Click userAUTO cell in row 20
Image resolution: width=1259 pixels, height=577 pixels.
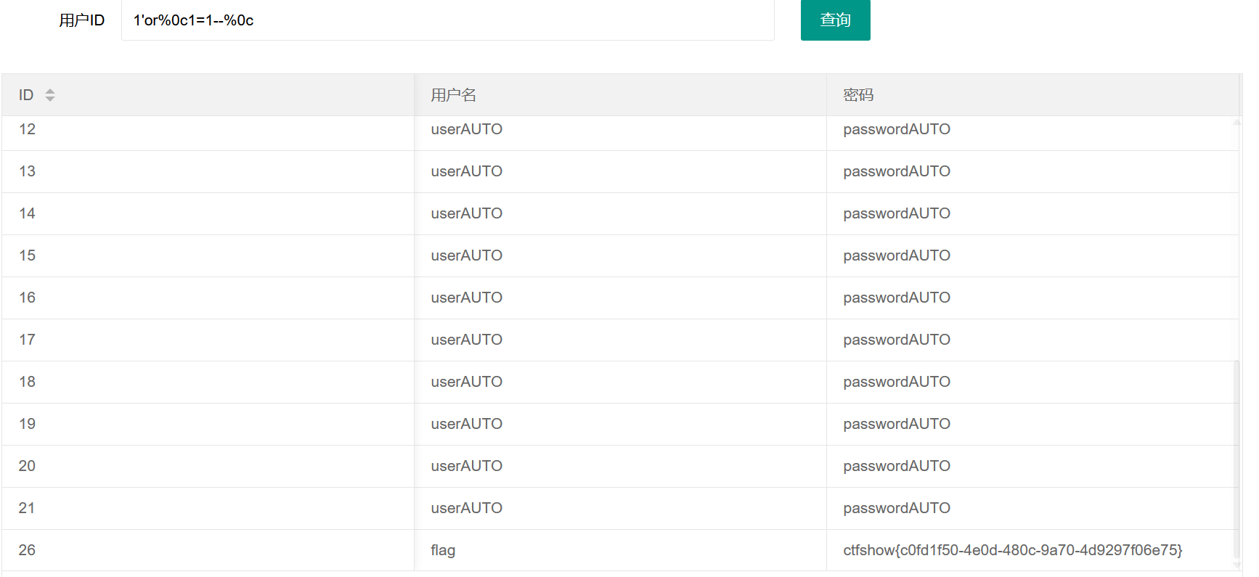click(x=466, y=466)
